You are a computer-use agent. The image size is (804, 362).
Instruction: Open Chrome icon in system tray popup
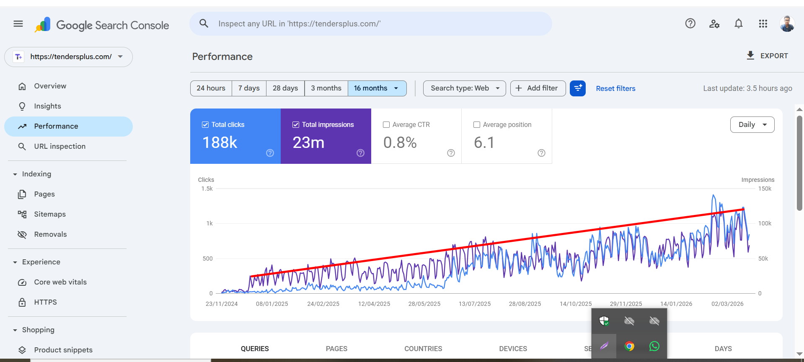pos(629,346)
